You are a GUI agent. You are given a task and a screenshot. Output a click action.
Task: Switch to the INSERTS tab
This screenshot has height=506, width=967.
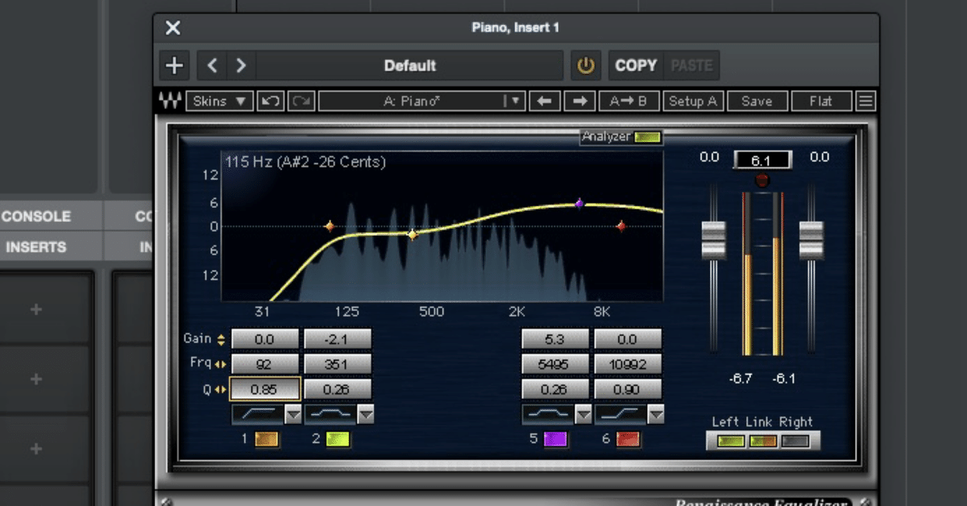(x=36, y=247)
